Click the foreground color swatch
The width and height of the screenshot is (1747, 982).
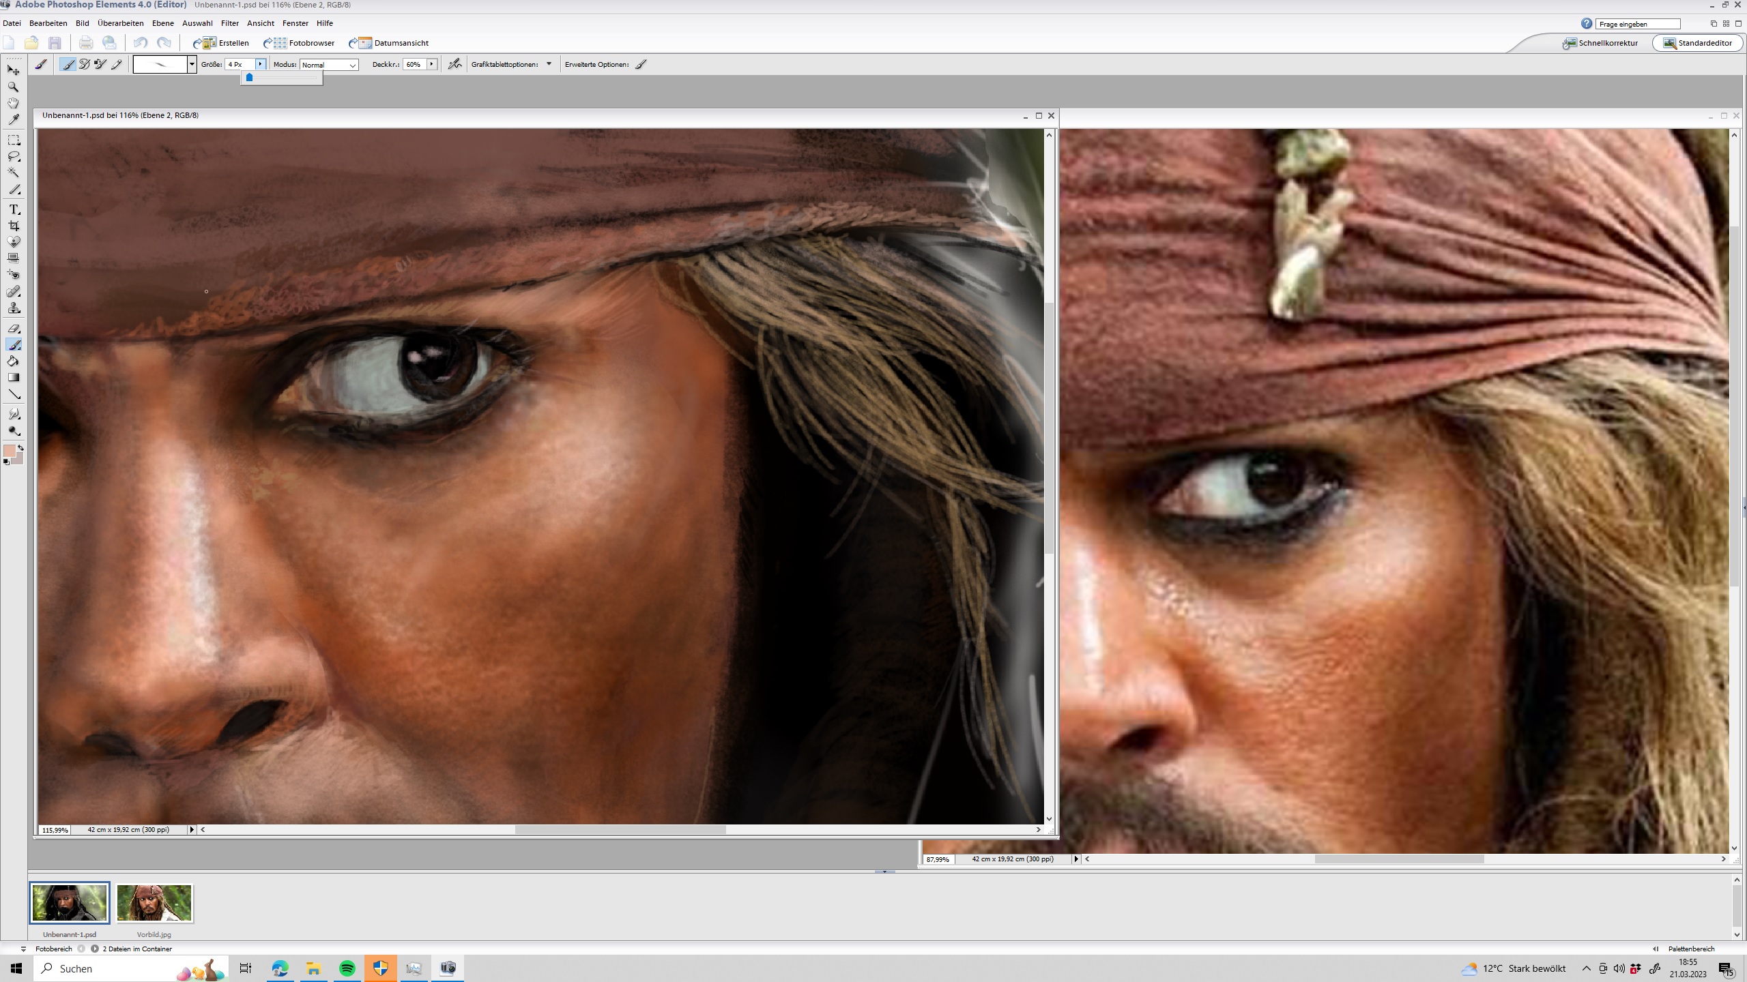click(x=10, y=451)
